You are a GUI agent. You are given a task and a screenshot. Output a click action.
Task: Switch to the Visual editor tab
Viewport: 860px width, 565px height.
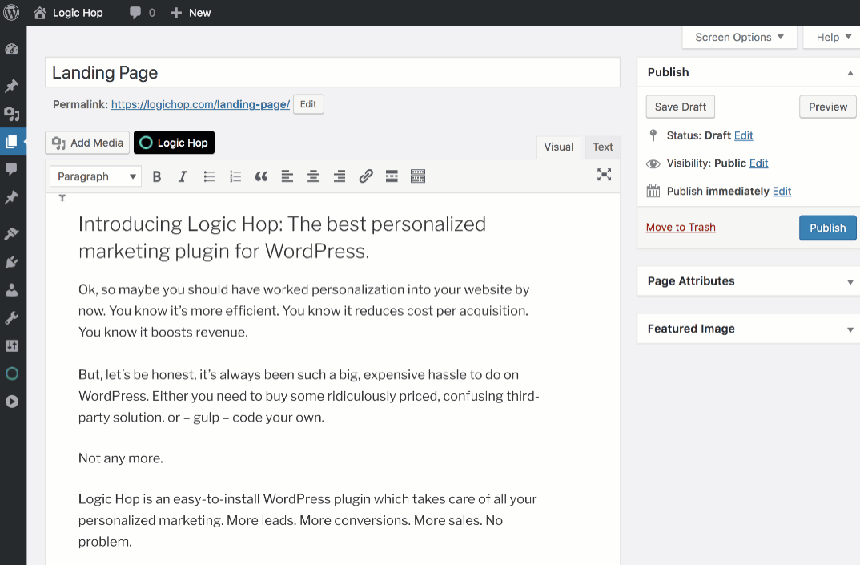click(558, 147)
